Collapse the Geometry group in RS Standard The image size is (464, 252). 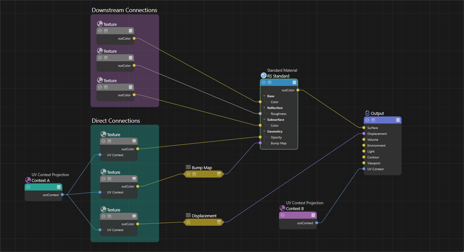point(264,132)
